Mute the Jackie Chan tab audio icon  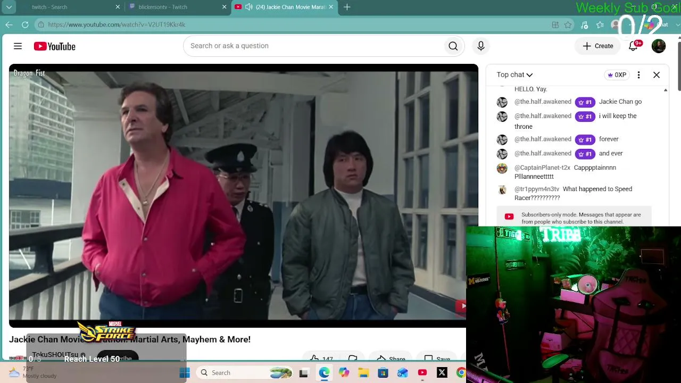248,7
